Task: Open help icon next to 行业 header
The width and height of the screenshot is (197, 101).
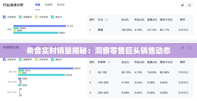Action: point(106,20)
